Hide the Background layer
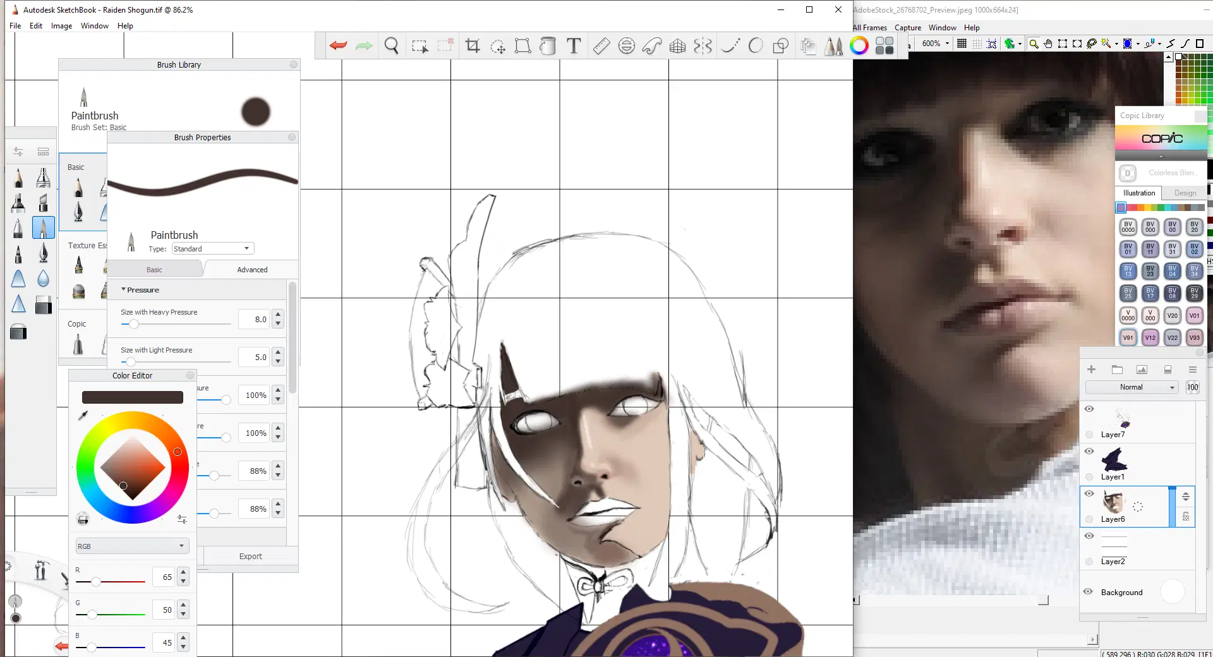This screenshot has height=657, width=1213. click(1089, 592)
